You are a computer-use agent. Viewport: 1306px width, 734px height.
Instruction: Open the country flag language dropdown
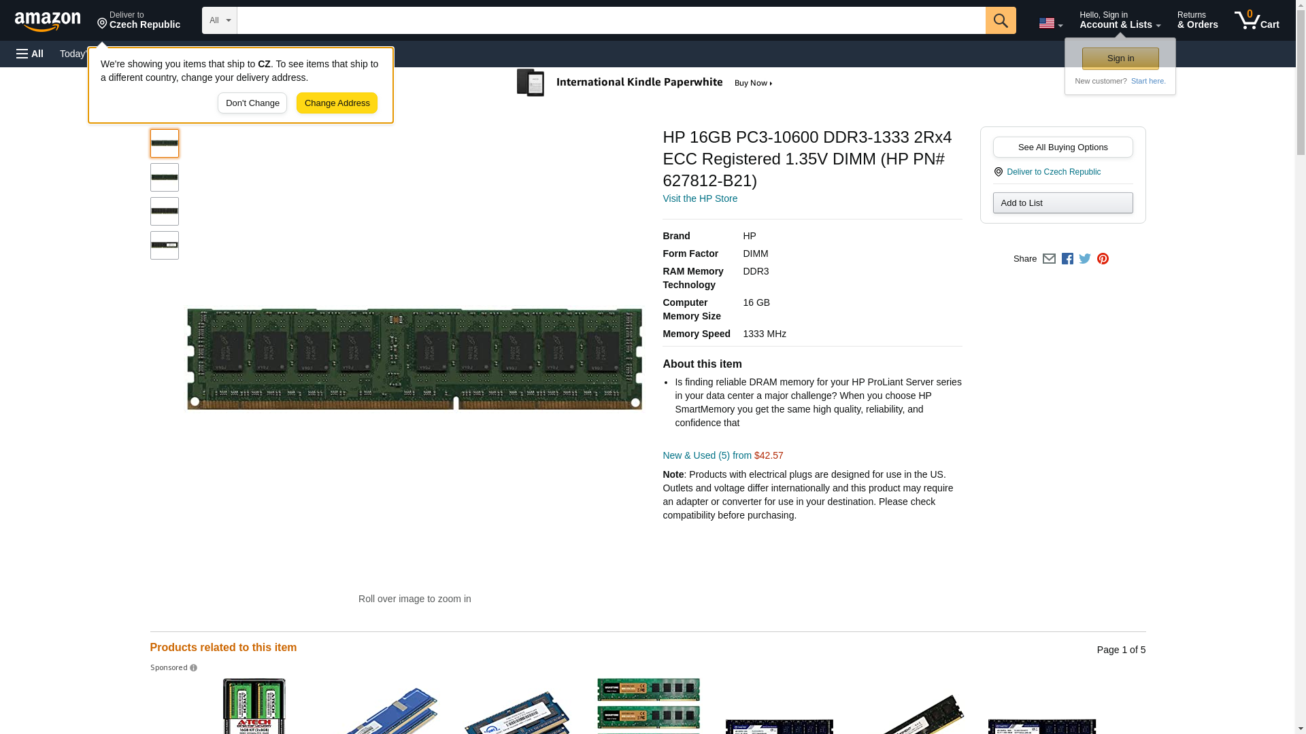(1050, 23)
